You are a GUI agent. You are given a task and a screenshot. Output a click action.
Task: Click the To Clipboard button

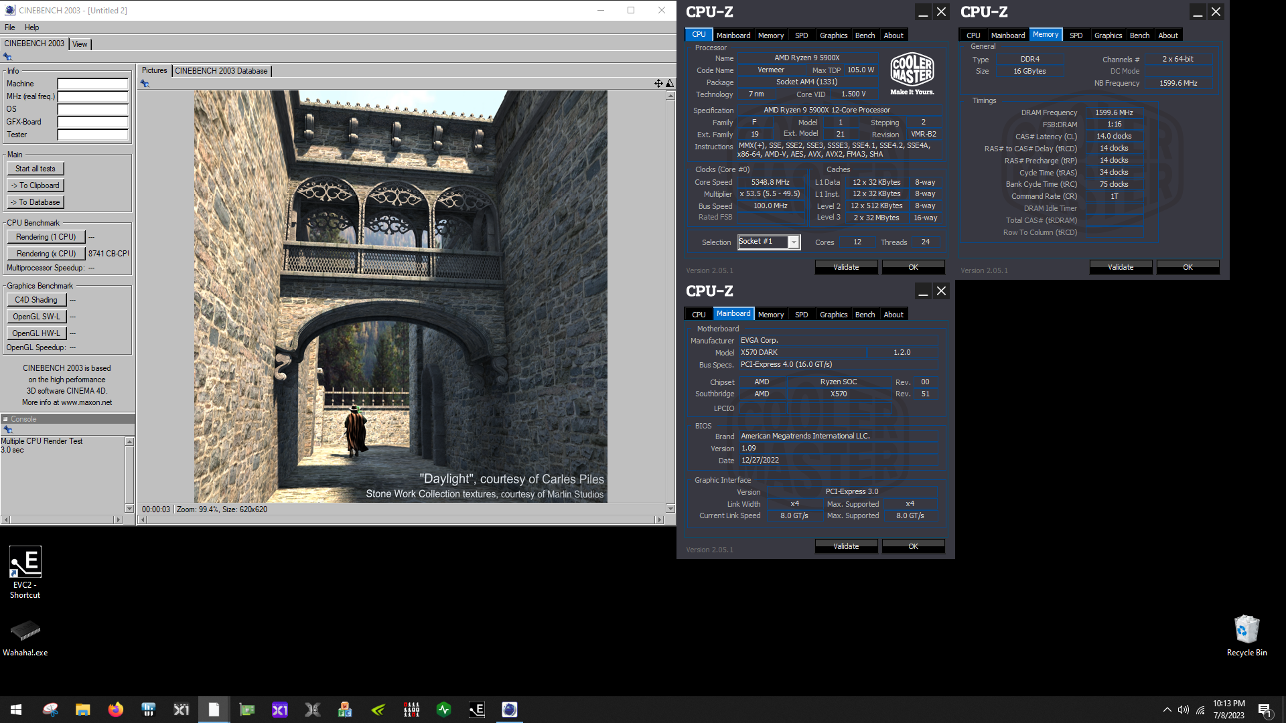[35, 185]
